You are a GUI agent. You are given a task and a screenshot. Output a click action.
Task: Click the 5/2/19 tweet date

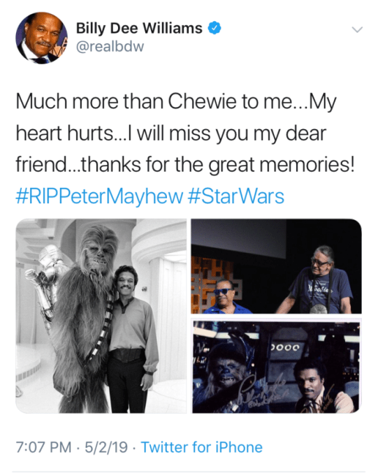pos(106,447)
